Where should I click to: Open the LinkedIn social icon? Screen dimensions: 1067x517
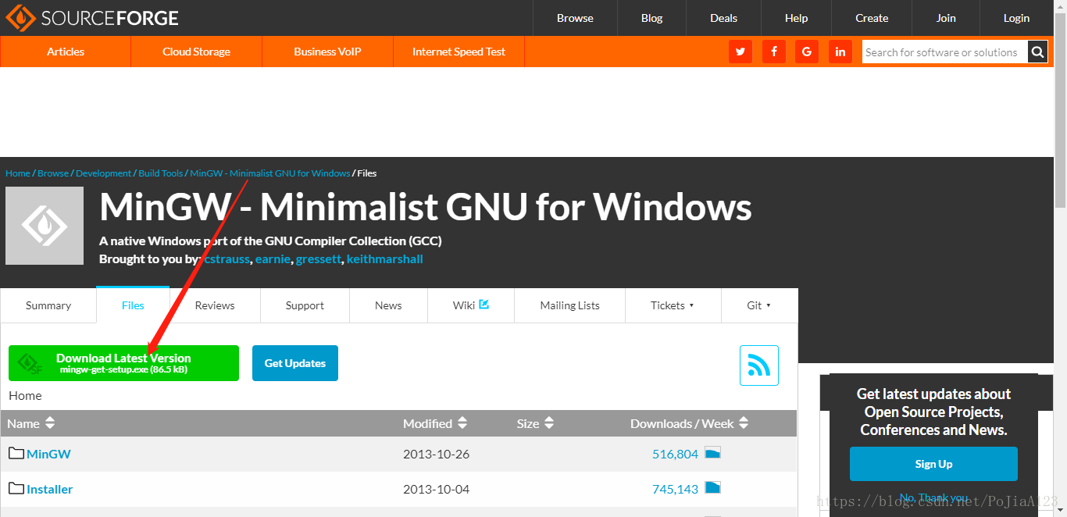click(x=840, y=52)
